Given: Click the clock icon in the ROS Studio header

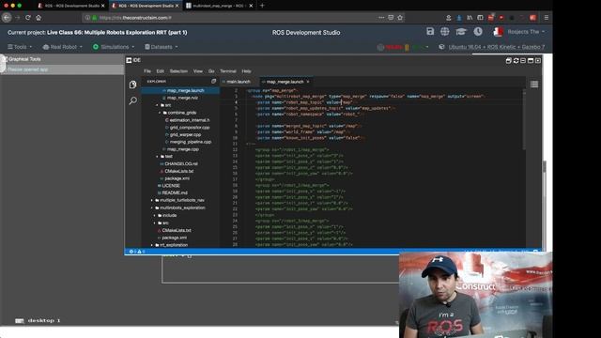Looking at the screenshot, I should pos(478,32).
